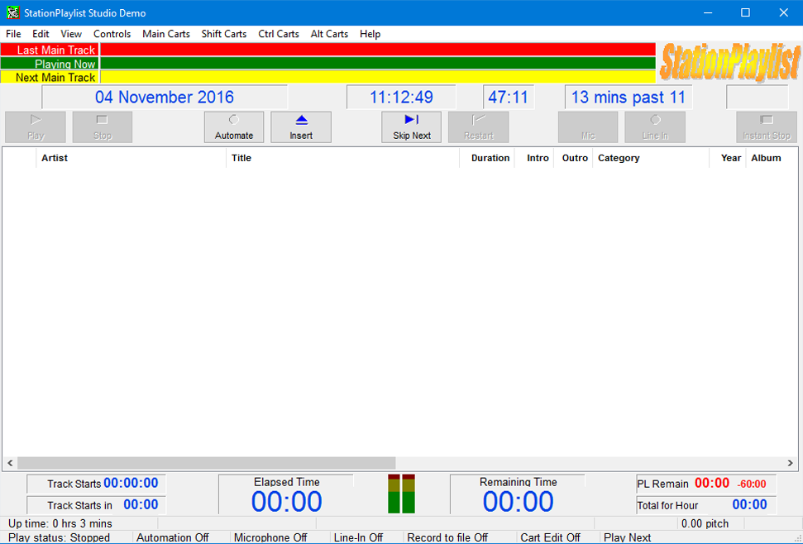803x544 pixels.
Task: Open the File menu
Action: click(13, 34)
